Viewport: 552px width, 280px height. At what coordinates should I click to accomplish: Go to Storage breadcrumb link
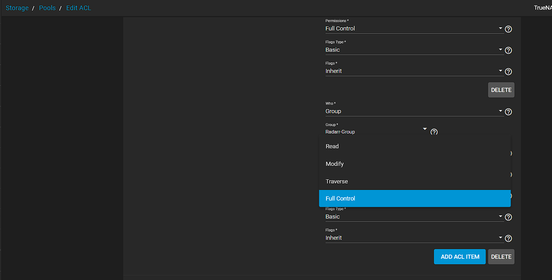pos(17,8)
